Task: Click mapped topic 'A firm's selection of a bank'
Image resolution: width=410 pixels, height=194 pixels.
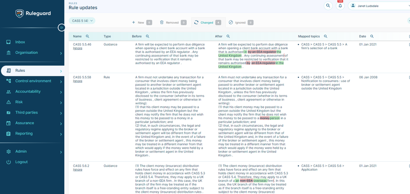Action: coord(324,46)
